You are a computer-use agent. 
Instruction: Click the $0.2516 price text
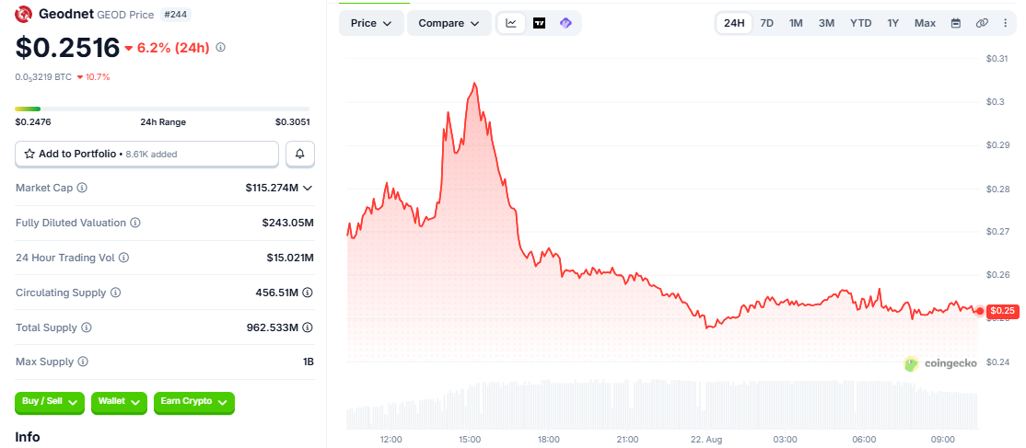[68, 47]
